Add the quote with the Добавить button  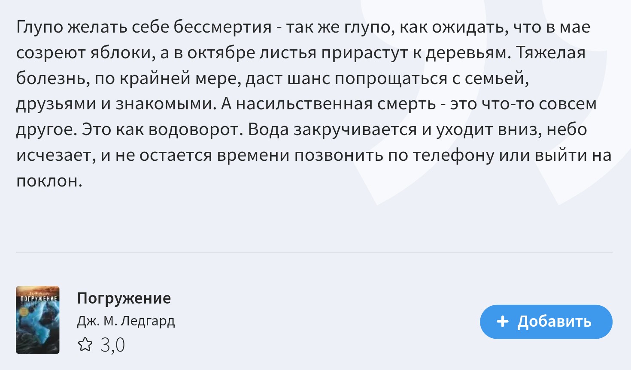coord(546,322)
